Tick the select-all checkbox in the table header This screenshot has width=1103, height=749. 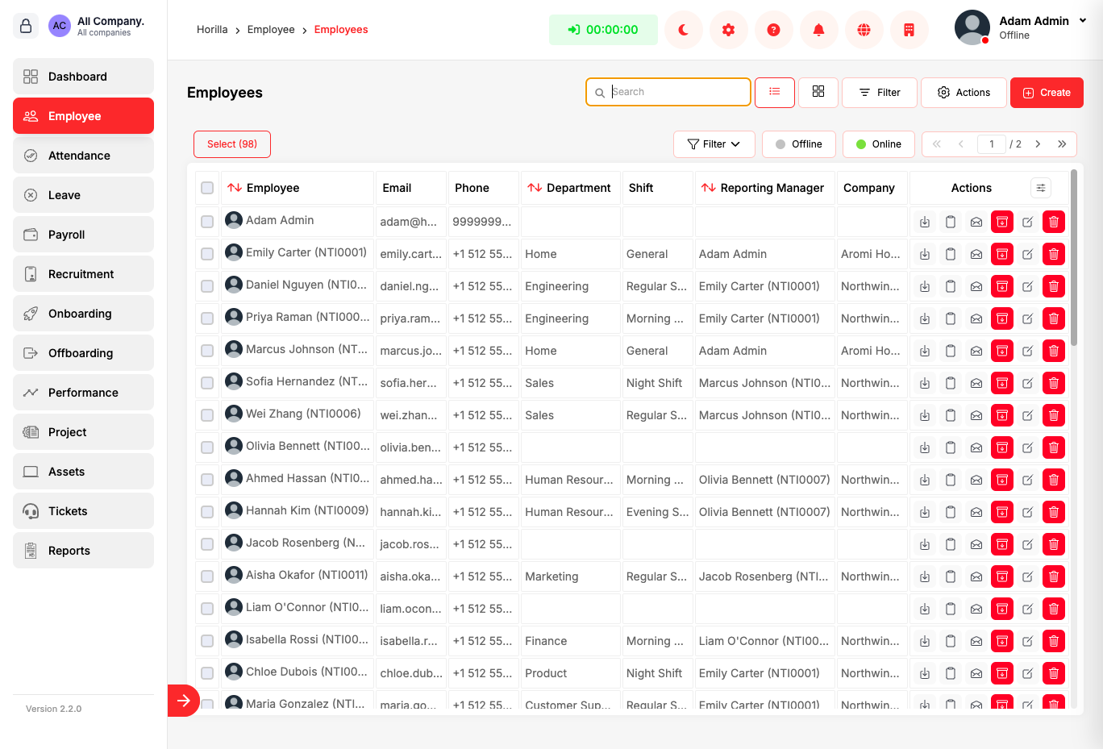207,188
